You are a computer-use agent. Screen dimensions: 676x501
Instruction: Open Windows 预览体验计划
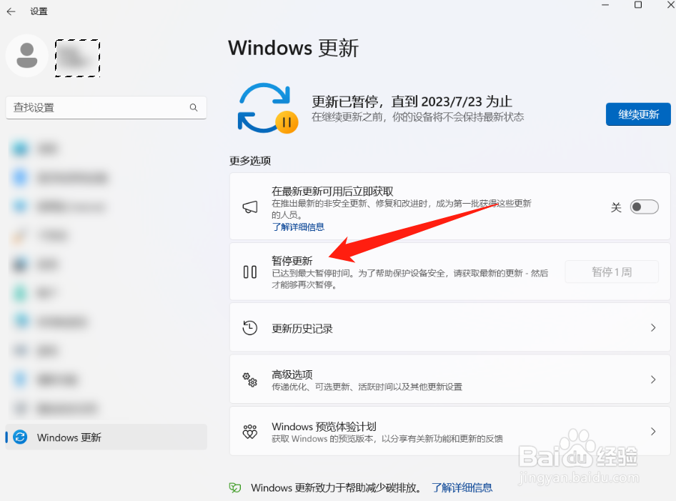point(449,432)
